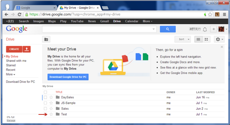
Task: Click the LAST MODIFIED column header
Action: pos(205,92)
